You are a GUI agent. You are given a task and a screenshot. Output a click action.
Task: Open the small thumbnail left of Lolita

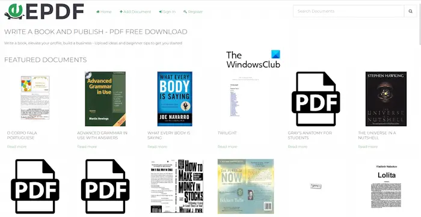click(316, 186)
